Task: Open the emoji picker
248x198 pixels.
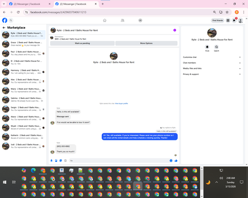Action: [171, 160]
